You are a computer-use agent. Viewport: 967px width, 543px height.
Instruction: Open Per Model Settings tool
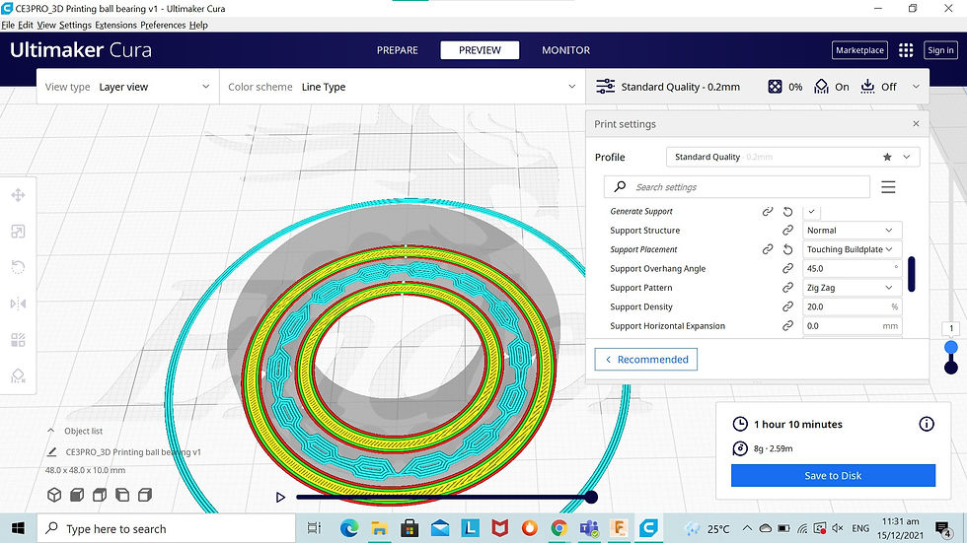(18, 340)
